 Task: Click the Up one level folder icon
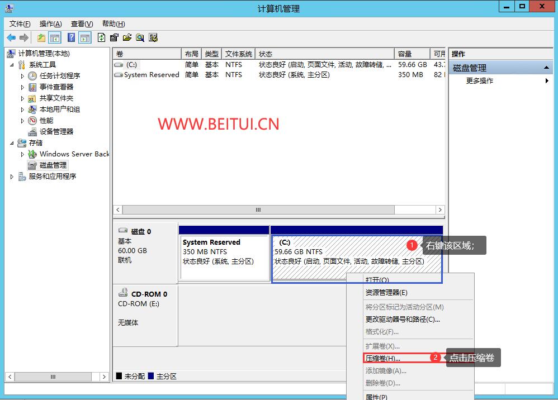(41, 37)
